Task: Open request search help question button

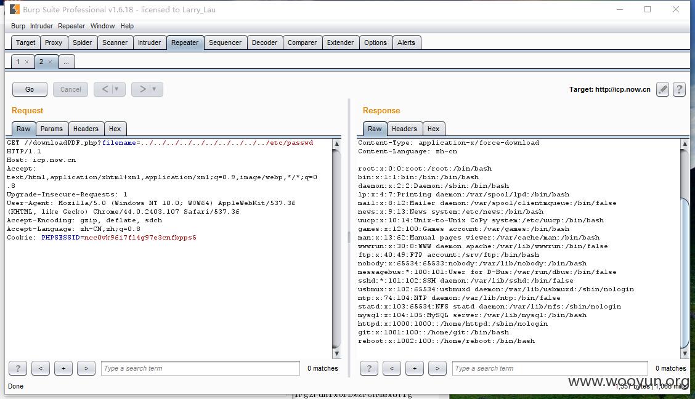Action: [x=18, y=368]
